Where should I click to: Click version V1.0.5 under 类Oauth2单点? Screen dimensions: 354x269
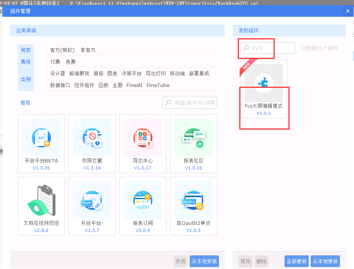point(194,230)
